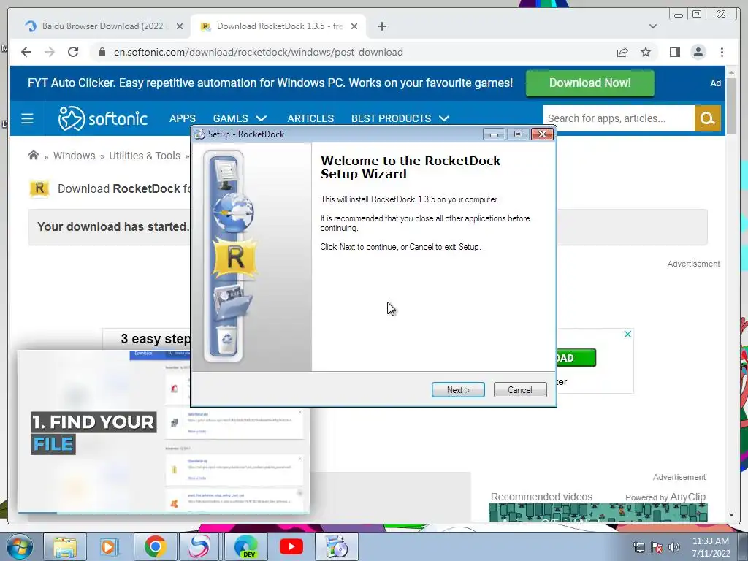The image size is (748, 561).
Task: Click Next in RocketDock Setup wizard
Action: pyautogui.click(x=458, y=390)
